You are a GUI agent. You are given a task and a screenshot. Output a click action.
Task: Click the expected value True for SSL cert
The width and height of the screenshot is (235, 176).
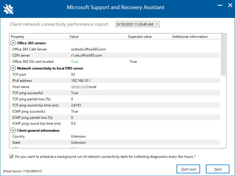click(x=133, y=62)
